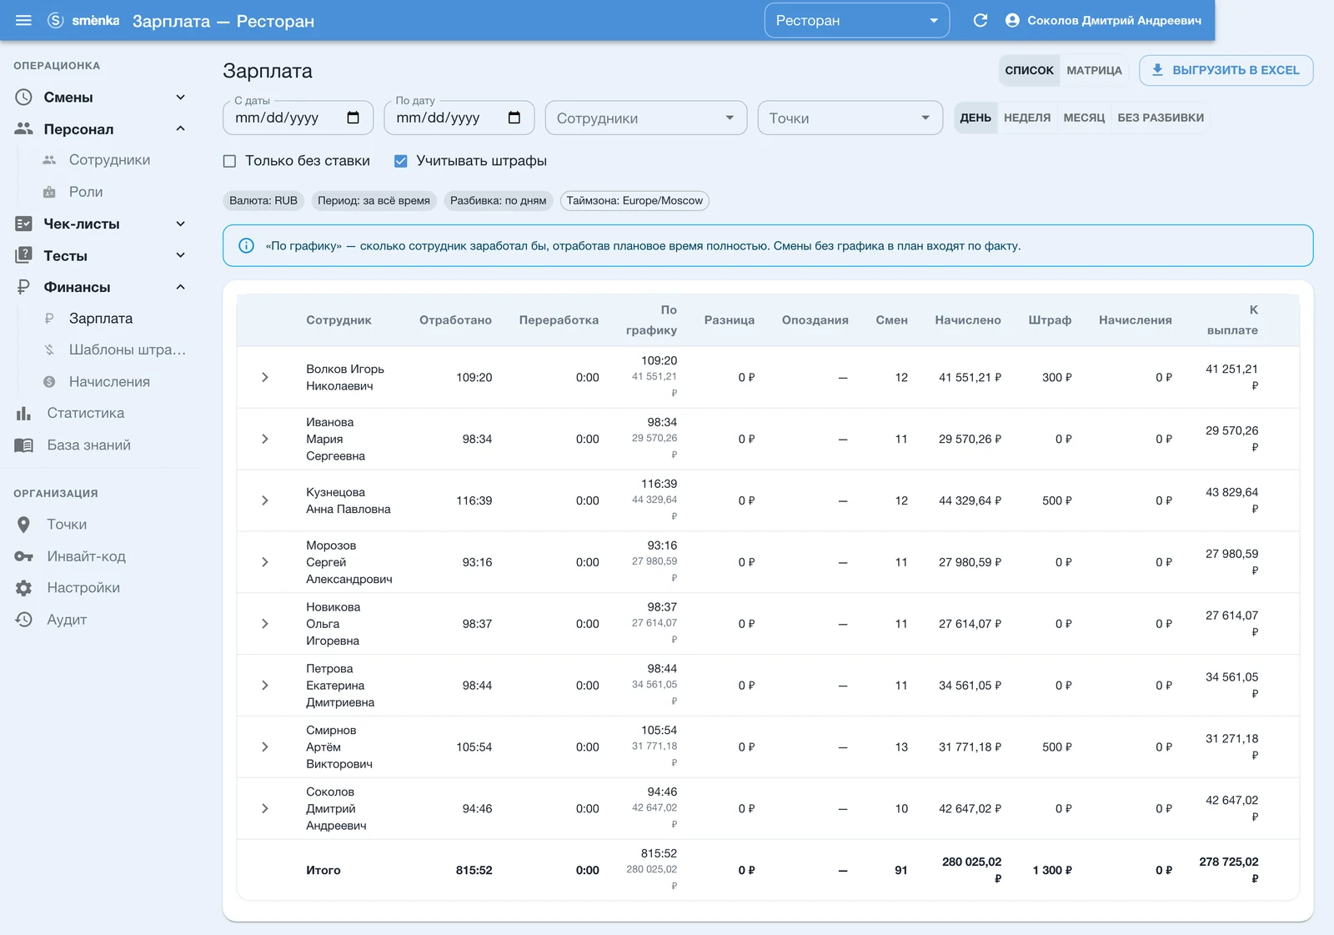Click the key icon beside Инвайт-код
This screenshot has width=1334, height=935.
pyautogui.click(x=24, y=556)
